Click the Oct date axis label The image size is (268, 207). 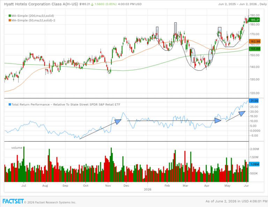(x=85, y=186)
